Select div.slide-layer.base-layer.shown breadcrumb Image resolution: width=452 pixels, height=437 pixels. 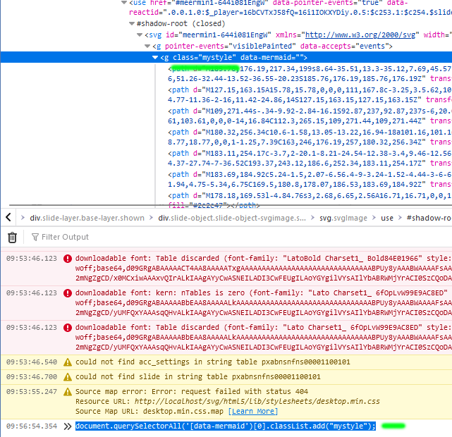(86, 218)
